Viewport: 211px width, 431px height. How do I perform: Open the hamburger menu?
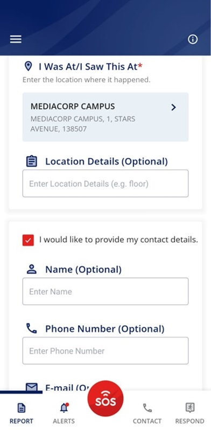(16, 39)
